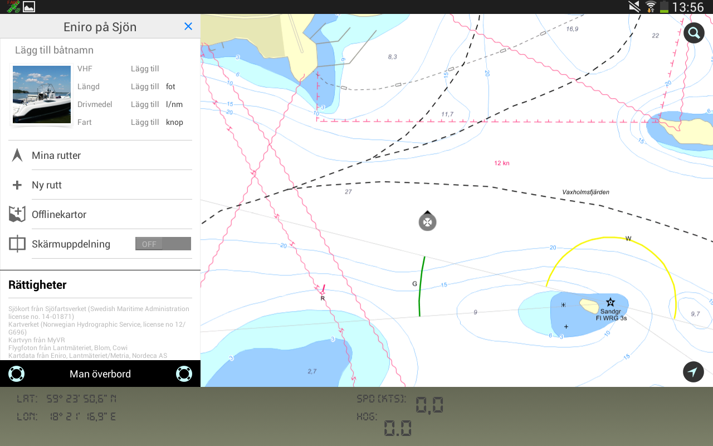Create a new route with Ny rutt
Screen dimensions: 713x446
click(x=100, y=185)
